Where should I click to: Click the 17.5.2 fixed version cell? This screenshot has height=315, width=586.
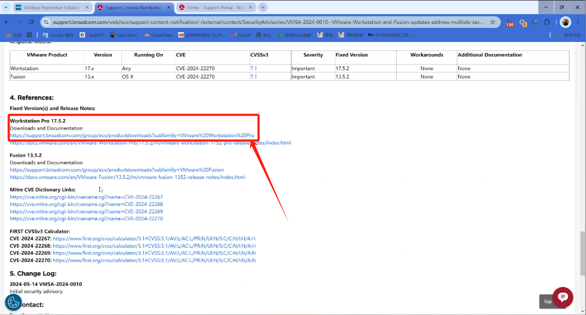(x=365, y=68)
